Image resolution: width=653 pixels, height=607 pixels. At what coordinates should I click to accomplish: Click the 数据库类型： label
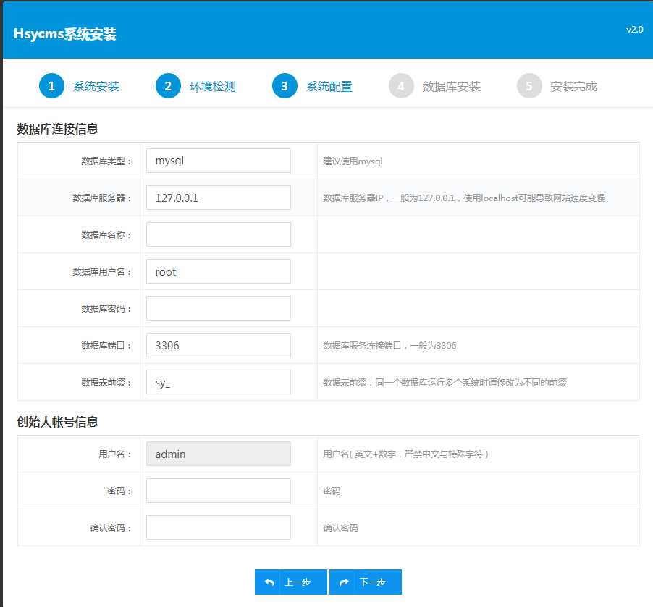click(x=106, y=161)
